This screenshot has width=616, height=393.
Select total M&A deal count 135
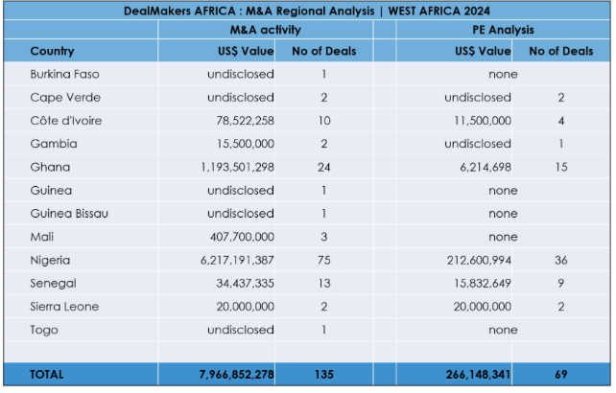(x=322, y=375)
